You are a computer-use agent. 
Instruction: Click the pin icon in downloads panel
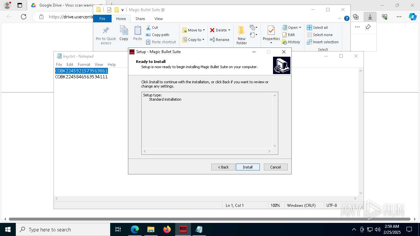click(368, 27)
